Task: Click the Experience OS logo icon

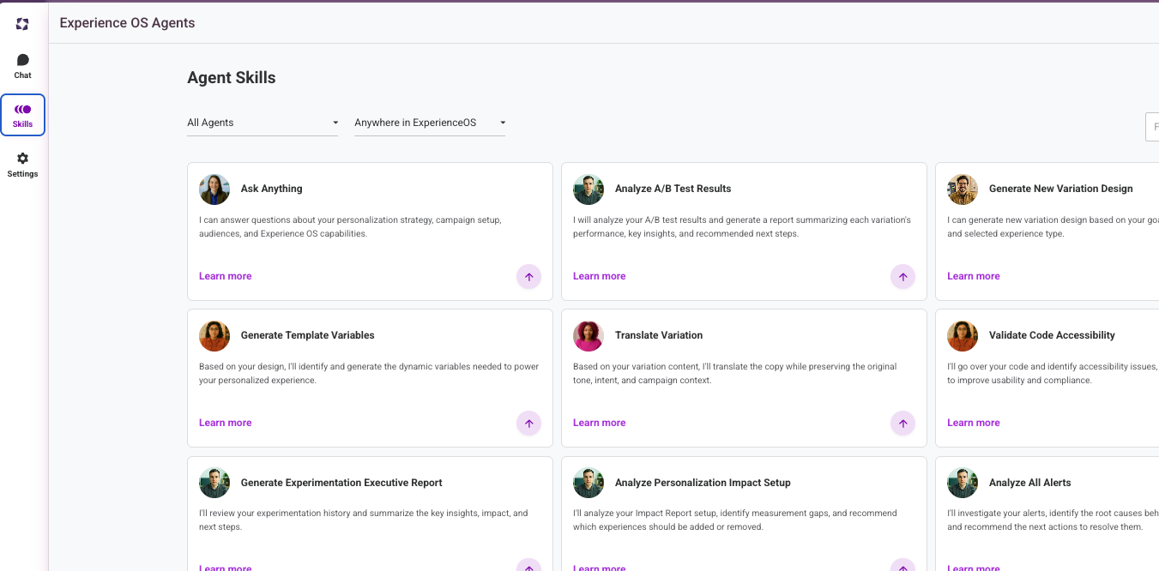Action: [22, 24]
